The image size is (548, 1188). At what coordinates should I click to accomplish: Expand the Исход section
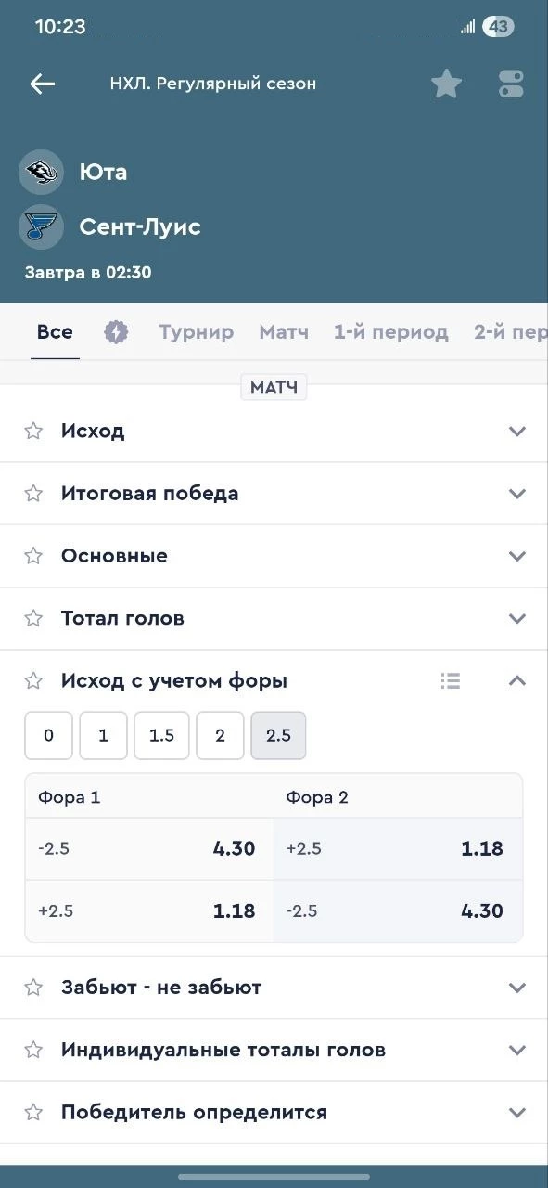(516, 431)
